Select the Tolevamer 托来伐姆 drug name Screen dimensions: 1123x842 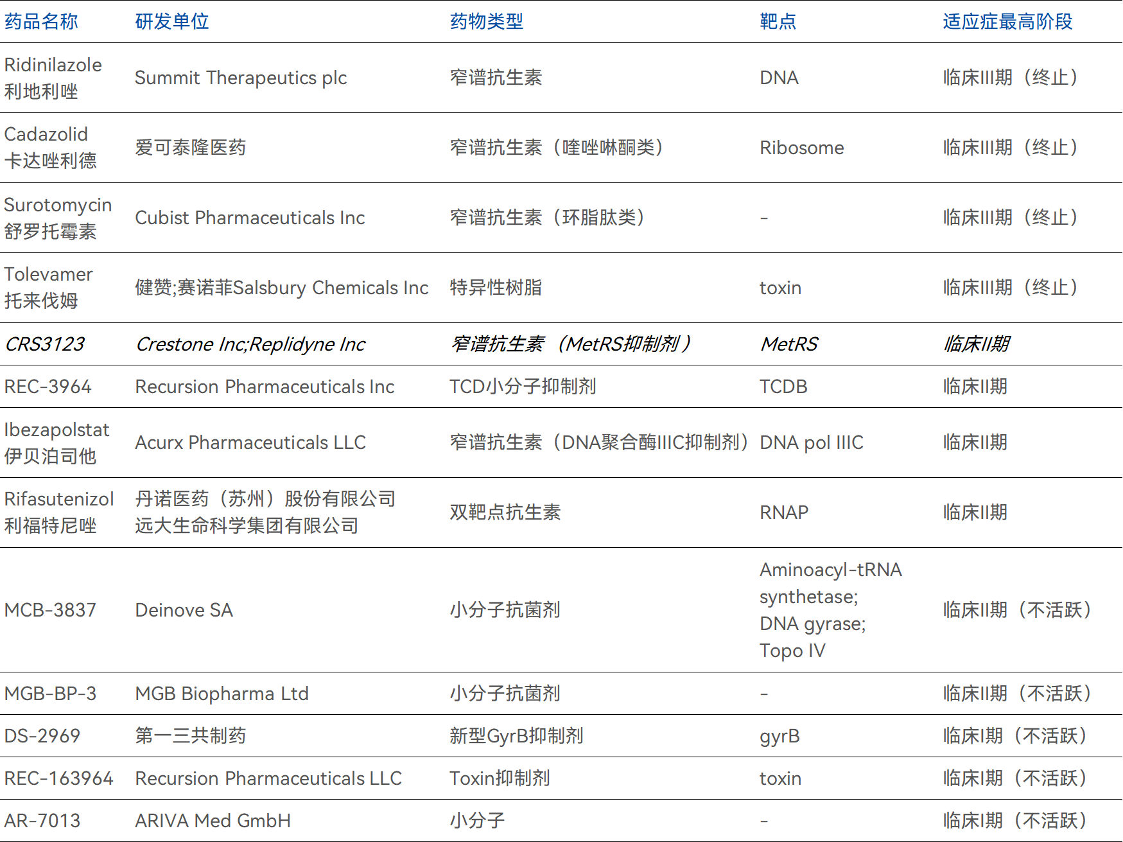(48, 287)
